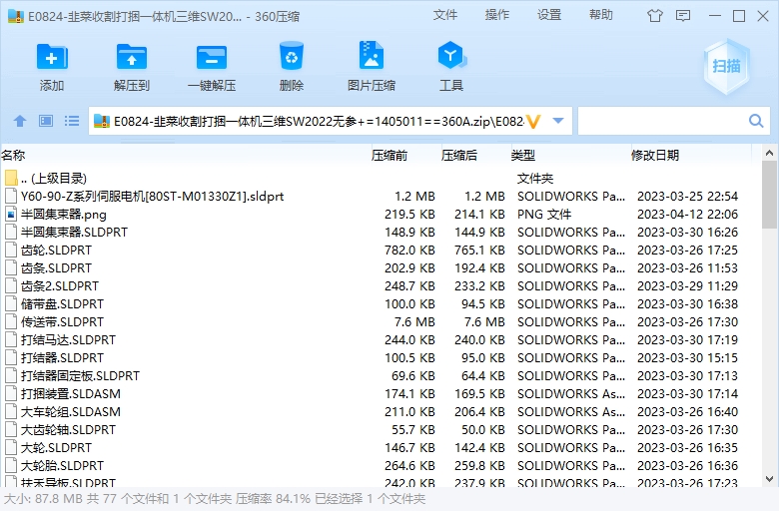Open the 工具 (Tools) icon

click(x=451, y=55)
